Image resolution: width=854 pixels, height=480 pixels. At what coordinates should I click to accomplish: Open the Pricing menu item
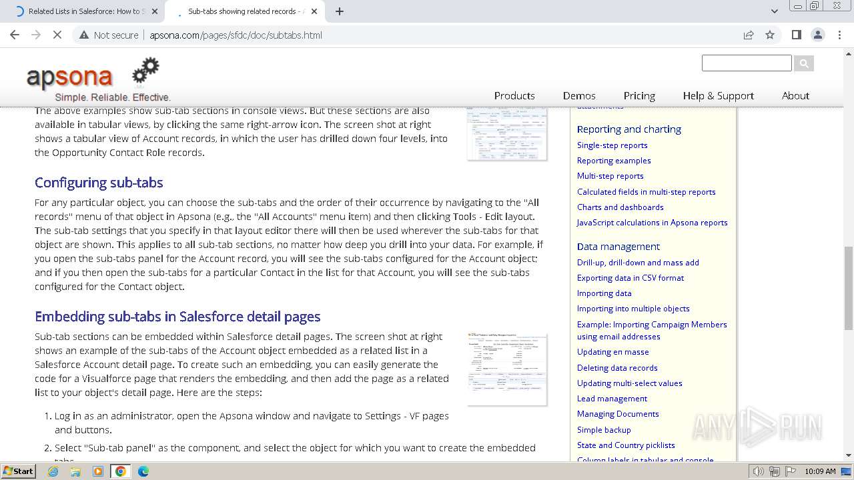coord(639,95)
